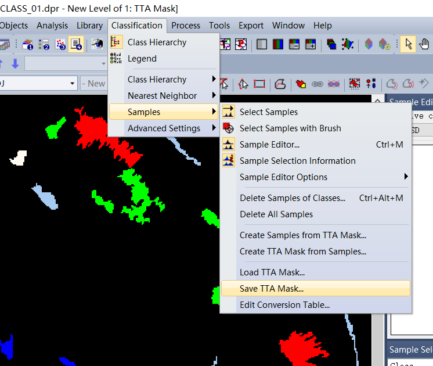Choose Save TTA Mask... menu entry
Viewport: 433px width, 366px height.
pos(316,289)
